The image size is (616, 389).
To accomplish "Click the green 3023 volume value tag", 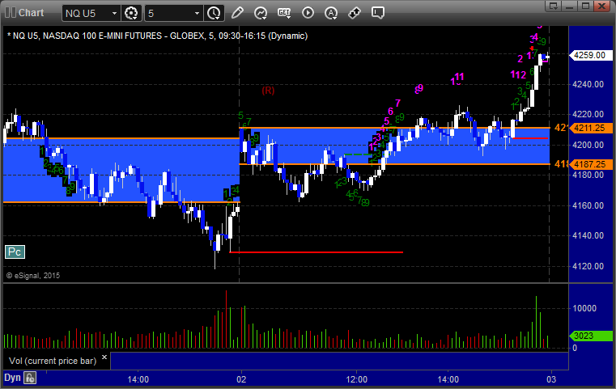I will 591,336.
